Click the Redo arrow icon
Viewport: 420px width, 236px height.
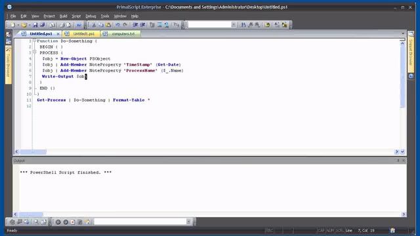point(125,25)
